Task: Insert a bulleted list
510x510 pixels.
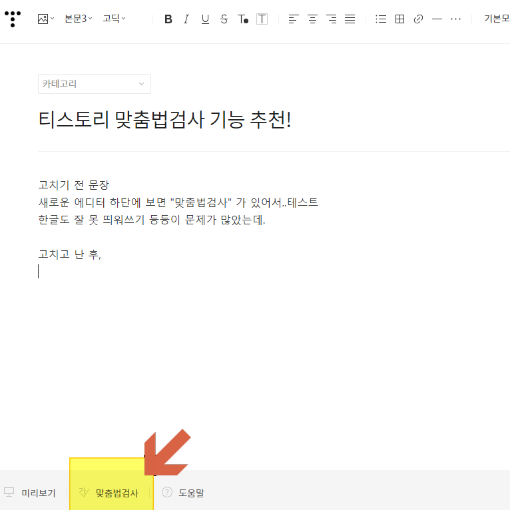Action: click(381, 19)
